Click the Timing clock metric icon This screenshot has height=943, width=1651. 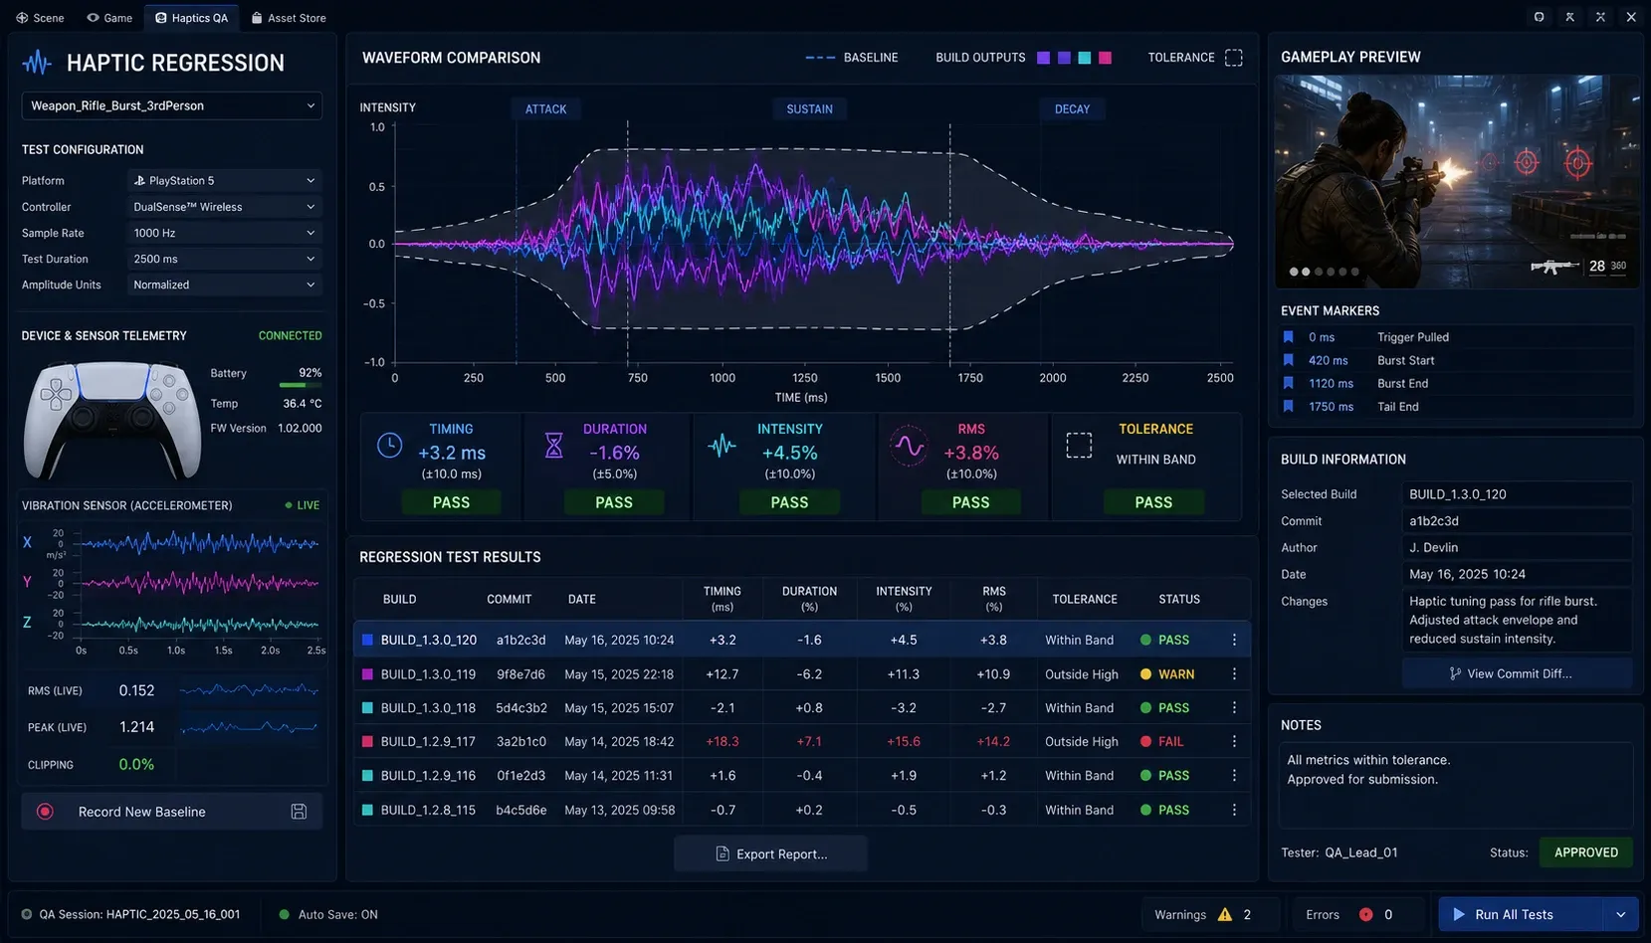pyautogui.click(x=390, y=446)
